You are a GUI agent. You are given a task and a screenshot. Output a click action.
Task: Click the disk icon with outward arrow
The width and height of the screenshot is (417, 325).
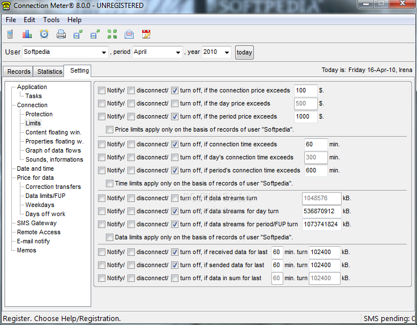(x=95, y=34)
